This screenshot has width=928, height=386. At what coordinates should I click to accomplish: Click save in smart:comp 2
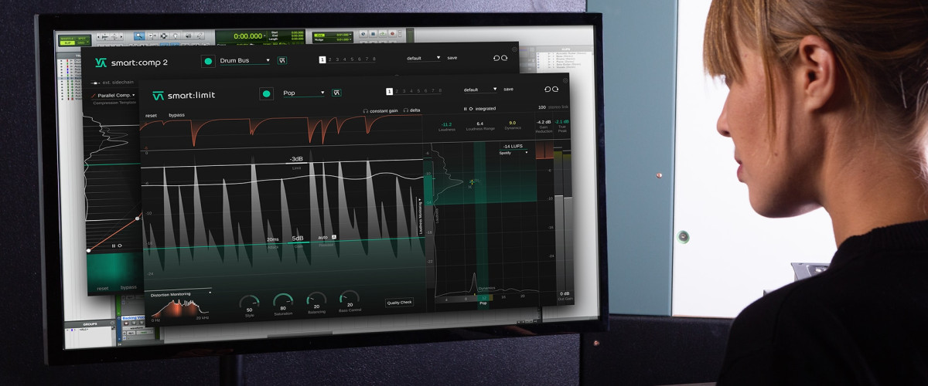(452, 58)
